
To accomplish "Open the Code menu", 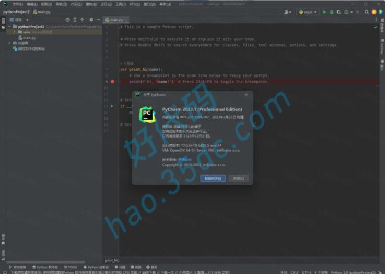I will [76, 4].
